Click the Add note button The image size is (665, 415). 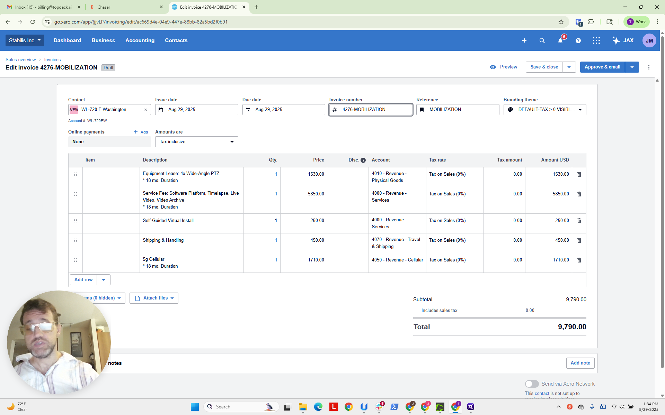tap(580, 363)
